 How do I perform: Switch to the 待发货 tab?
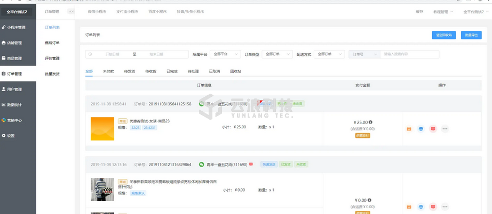129,71
